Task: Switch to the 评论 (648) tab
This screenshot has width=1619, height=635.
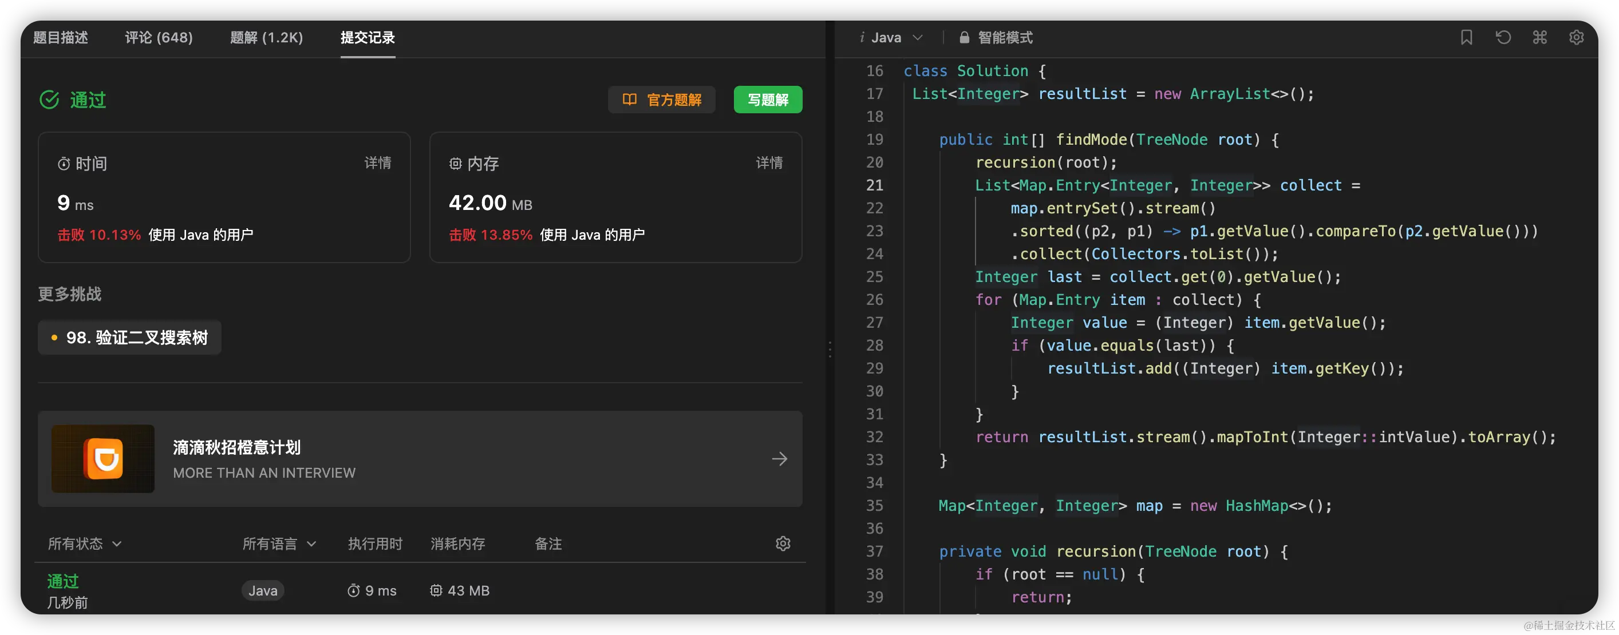Action: [159, 38]
